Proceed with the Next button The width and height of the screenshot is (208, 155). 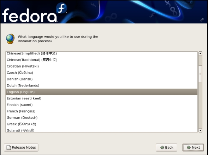tap(193, 148)
